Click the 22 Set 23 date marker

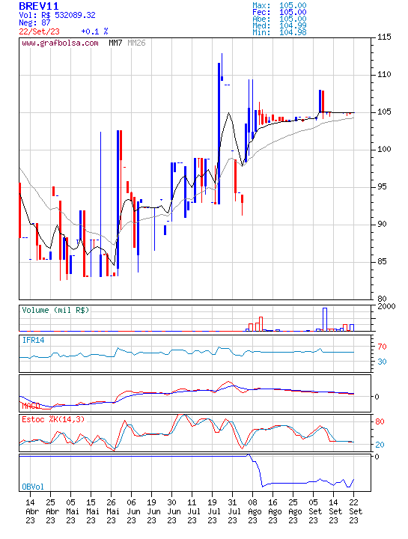point(353,511)
